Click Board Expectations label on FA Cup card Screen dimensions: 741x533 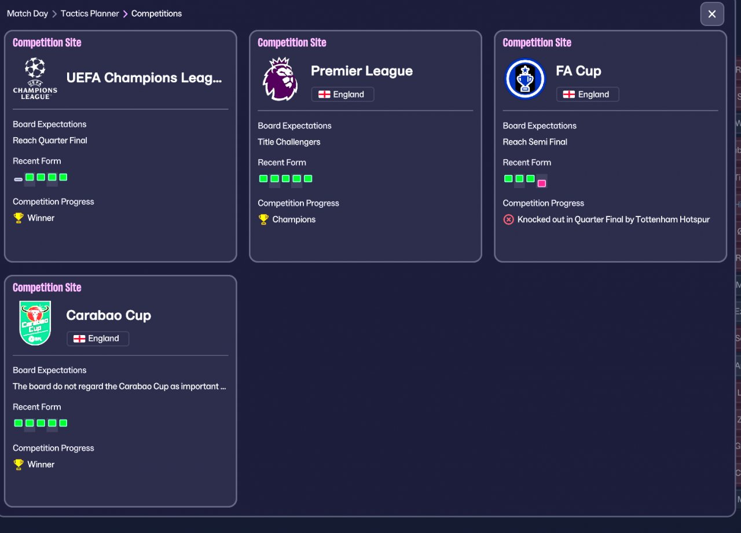(x=540, y=126)
